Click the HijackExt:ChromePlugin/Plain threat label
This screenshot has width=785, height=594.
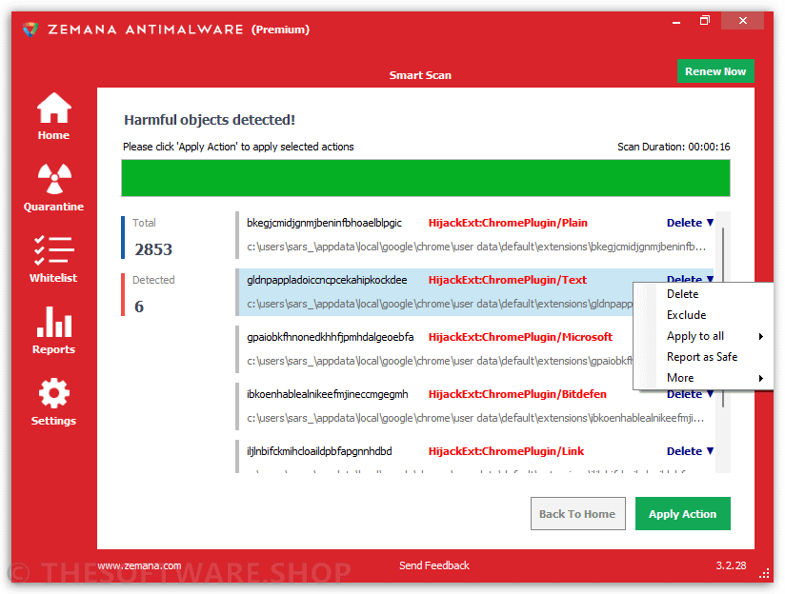(508, 223)
